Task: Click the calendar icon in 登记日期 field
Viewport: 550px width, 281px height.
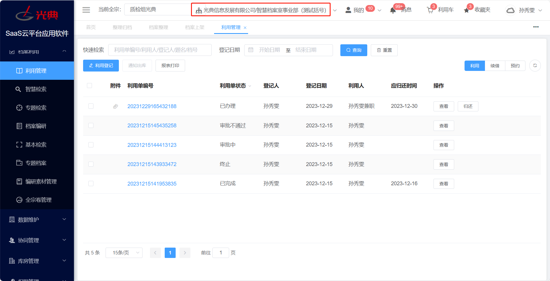Action: tap(251, 50)
